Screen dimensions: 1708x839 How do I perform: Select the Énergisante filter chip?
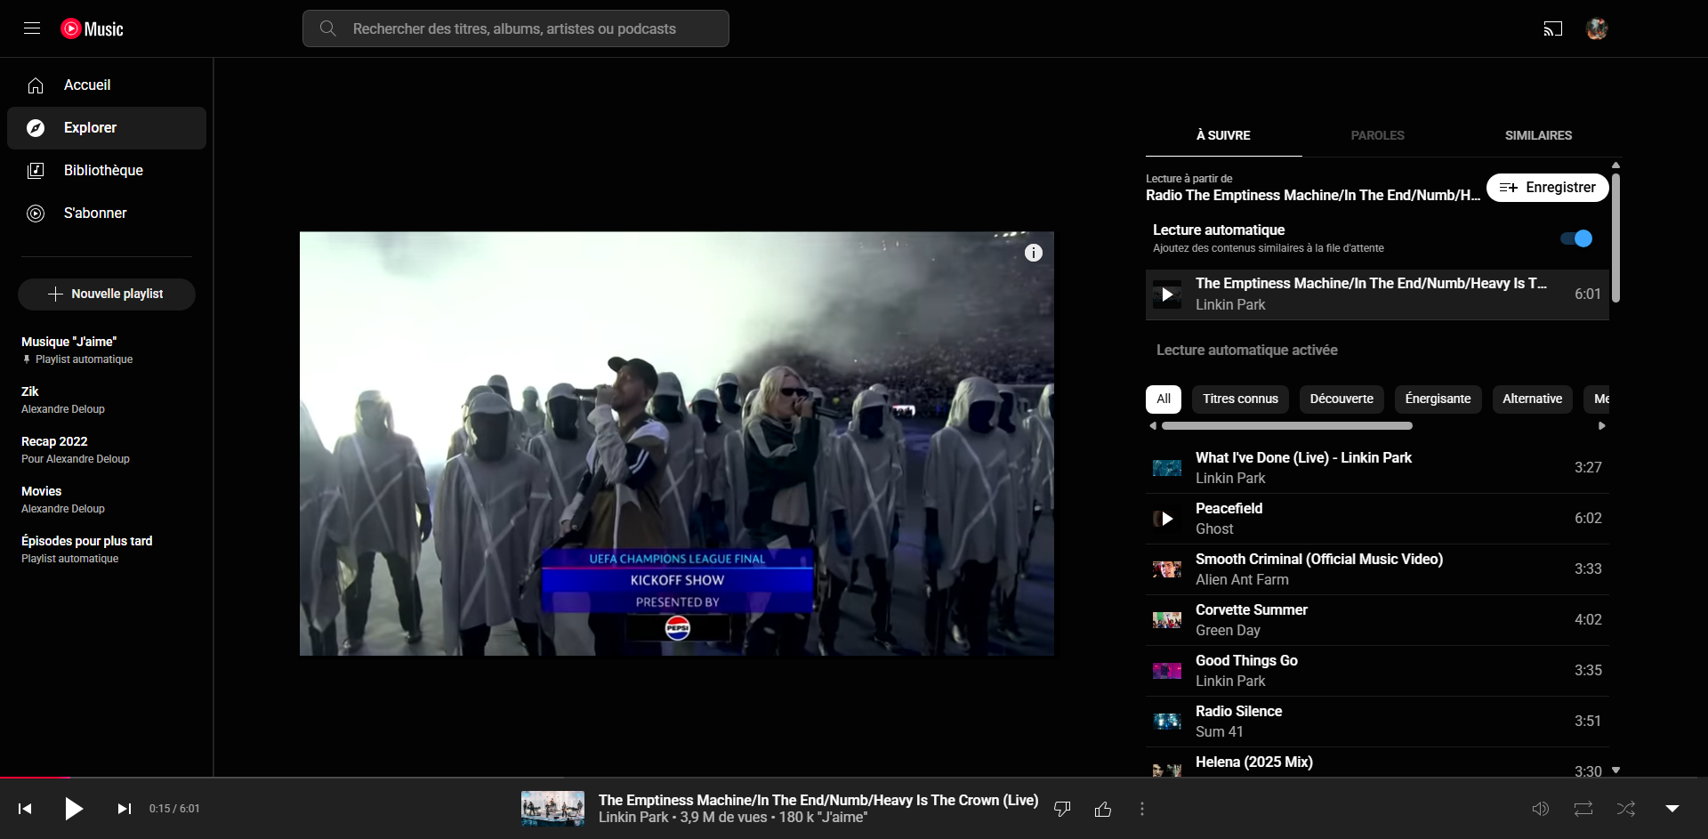click(1438, 399)
